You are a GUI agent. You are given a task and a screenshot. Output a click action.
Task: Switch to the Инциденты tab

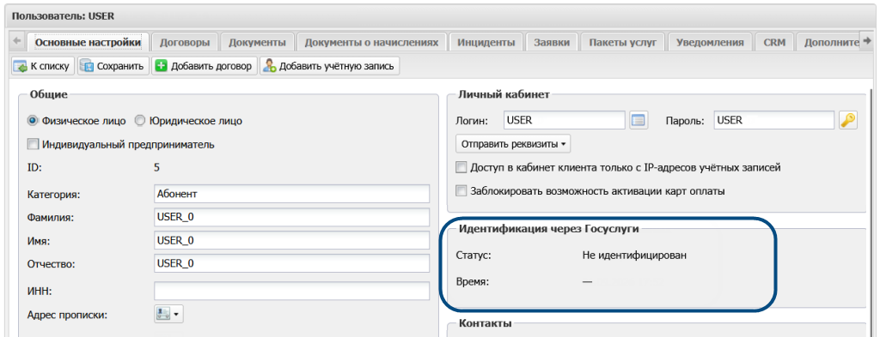coord(486,43)
